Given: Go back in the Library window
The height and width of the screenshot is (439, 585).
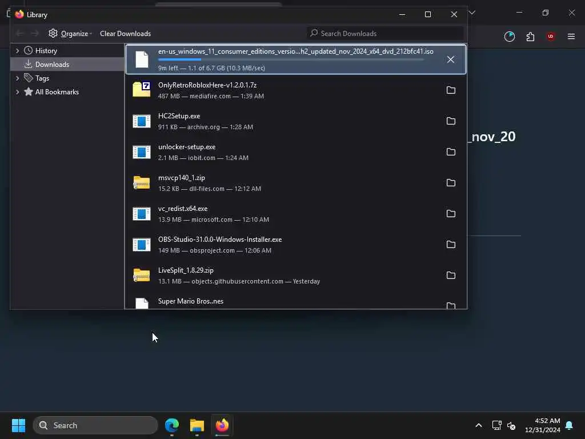Looking at the screenshot, I should pos(20,34).
